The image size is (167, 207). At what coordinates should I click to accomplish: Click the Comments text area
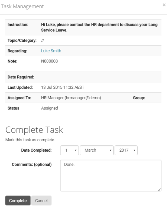coord(111,175)
